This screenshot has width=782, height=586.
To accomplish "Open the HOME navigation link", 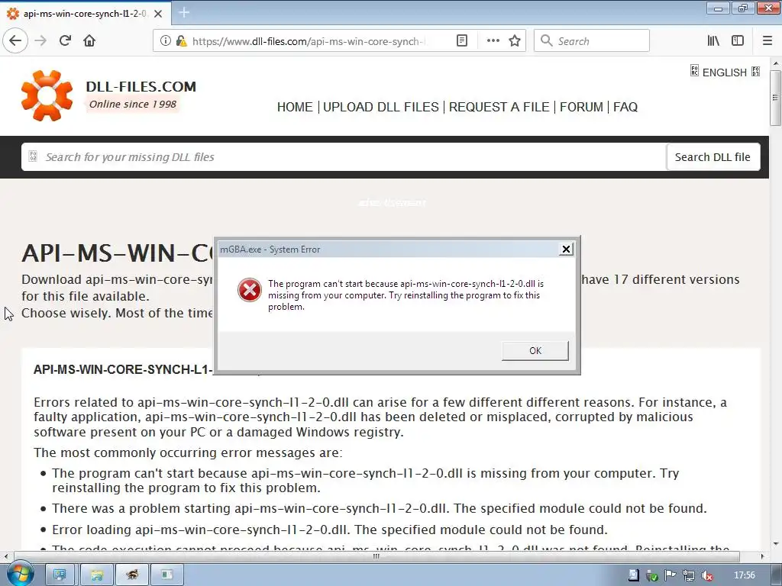I will coord(295,107).
